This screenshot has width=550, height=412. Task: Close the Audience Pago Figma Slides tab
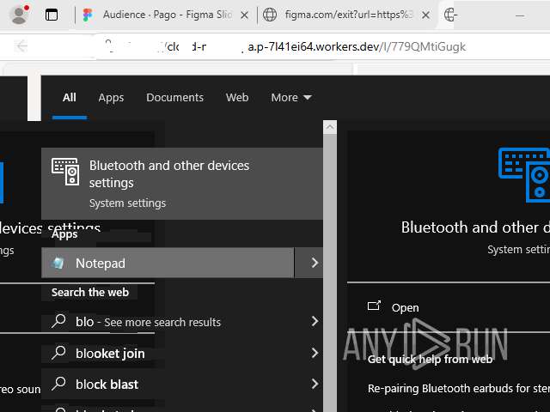click(x=244, y=15)
